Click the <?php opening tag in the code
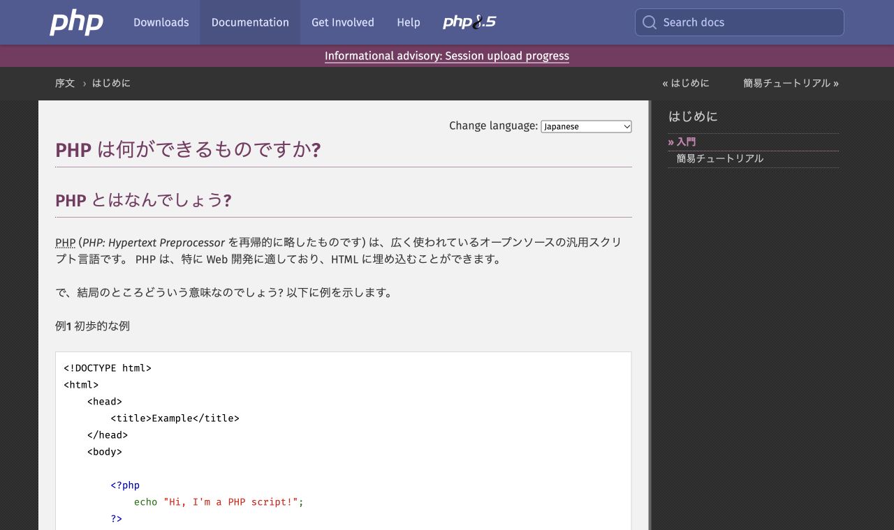 pos(125,485)
